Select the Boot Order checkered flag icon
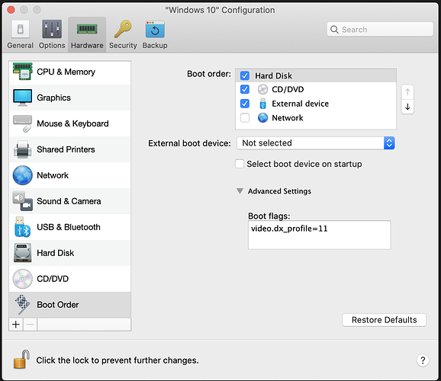Screen dimensions: 441x381 coord(22,305)
